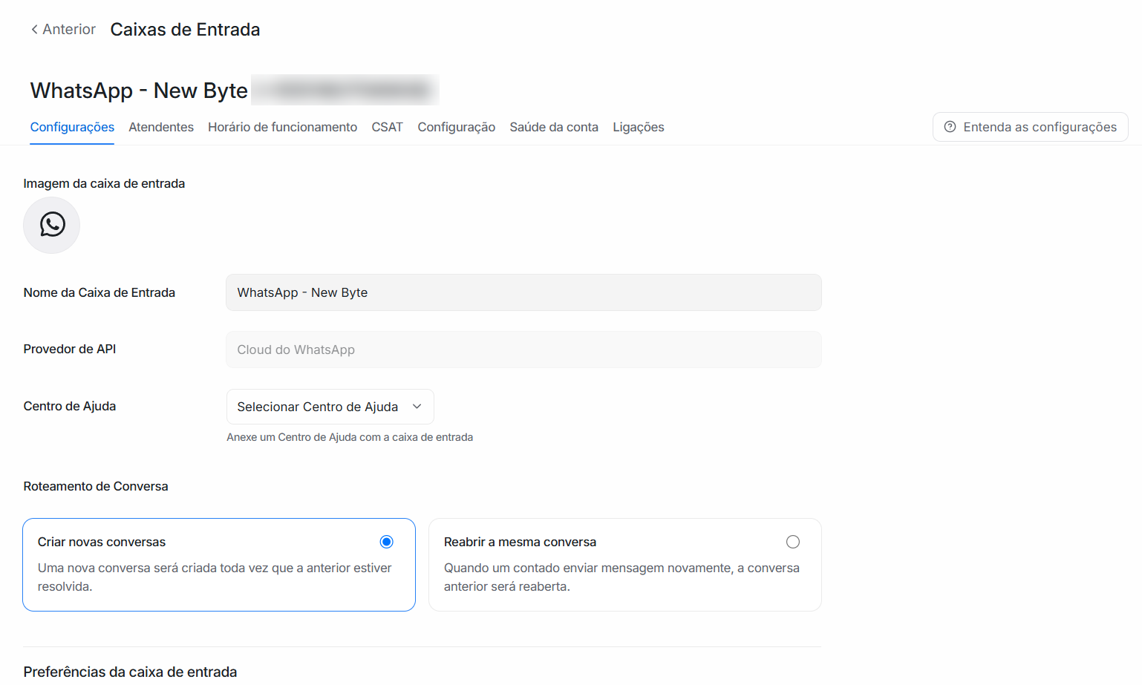This screenshot has width=1142, height=685.
Task: Click the Caixas de Entrada page title
Action: click(185, 30)
